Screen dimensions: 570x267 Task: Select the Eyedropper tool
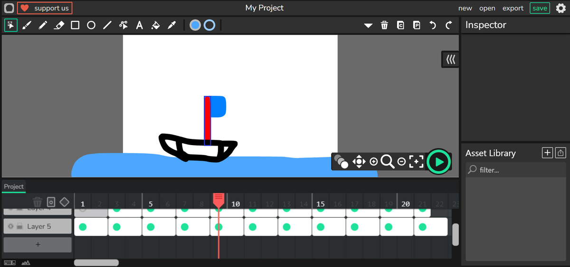click(172, 25)
